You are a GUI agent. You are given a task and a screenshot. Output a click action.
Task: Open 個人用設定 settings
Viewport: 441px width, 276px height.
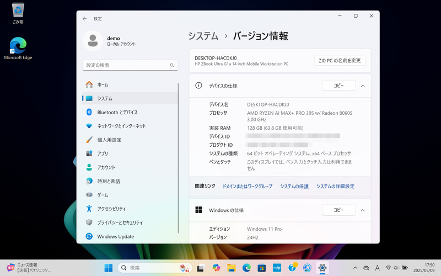click(x=130, y=140)
